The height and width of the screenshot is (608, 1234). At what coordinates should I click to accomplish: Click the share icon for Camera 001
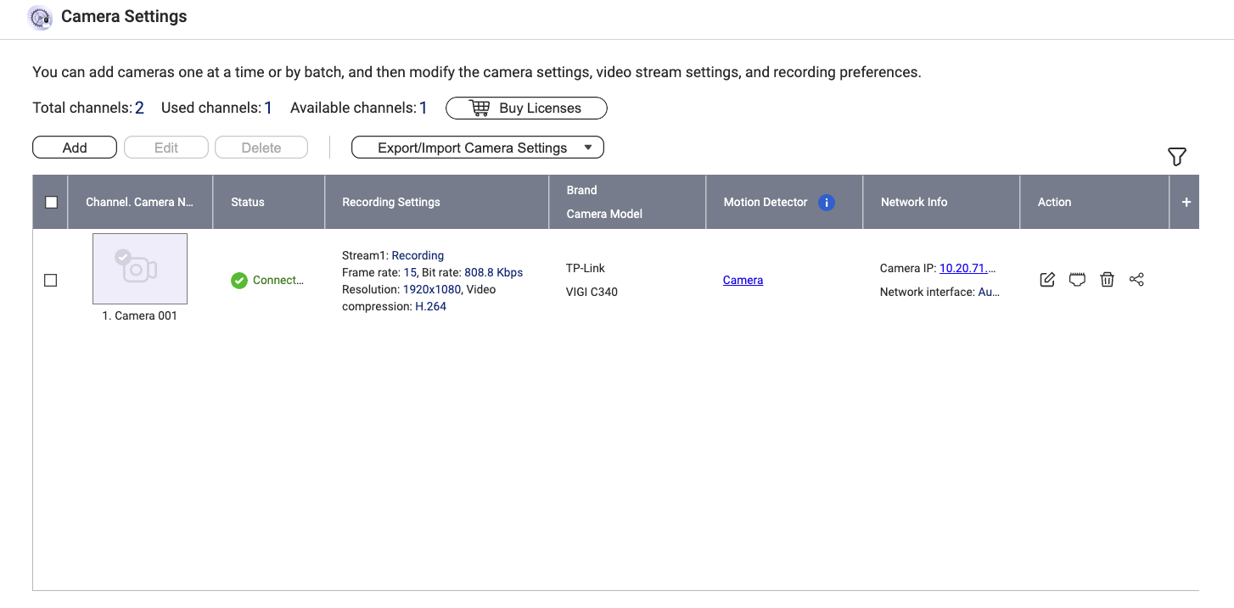pyautogui.click(x=1136, y=280)
